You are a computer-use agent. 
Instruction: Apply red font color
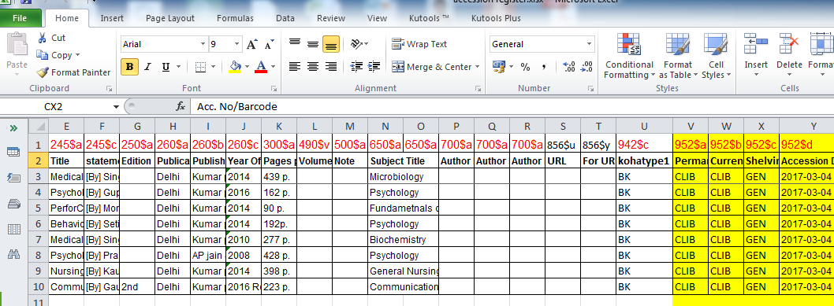pyautogui.click(x=261, y=67)
